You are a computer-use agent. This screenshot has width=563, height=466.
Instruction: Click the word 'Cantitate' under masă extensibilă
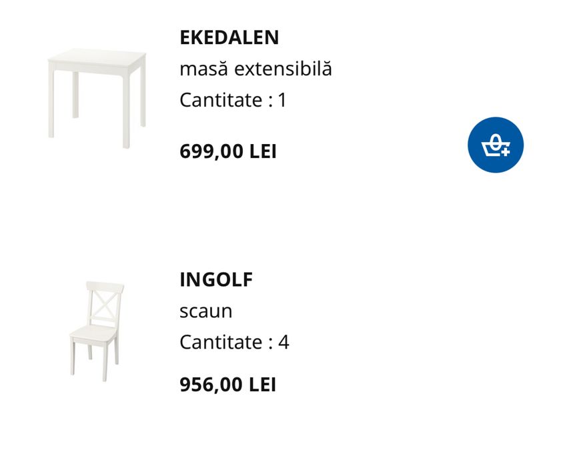click(221, 100)
